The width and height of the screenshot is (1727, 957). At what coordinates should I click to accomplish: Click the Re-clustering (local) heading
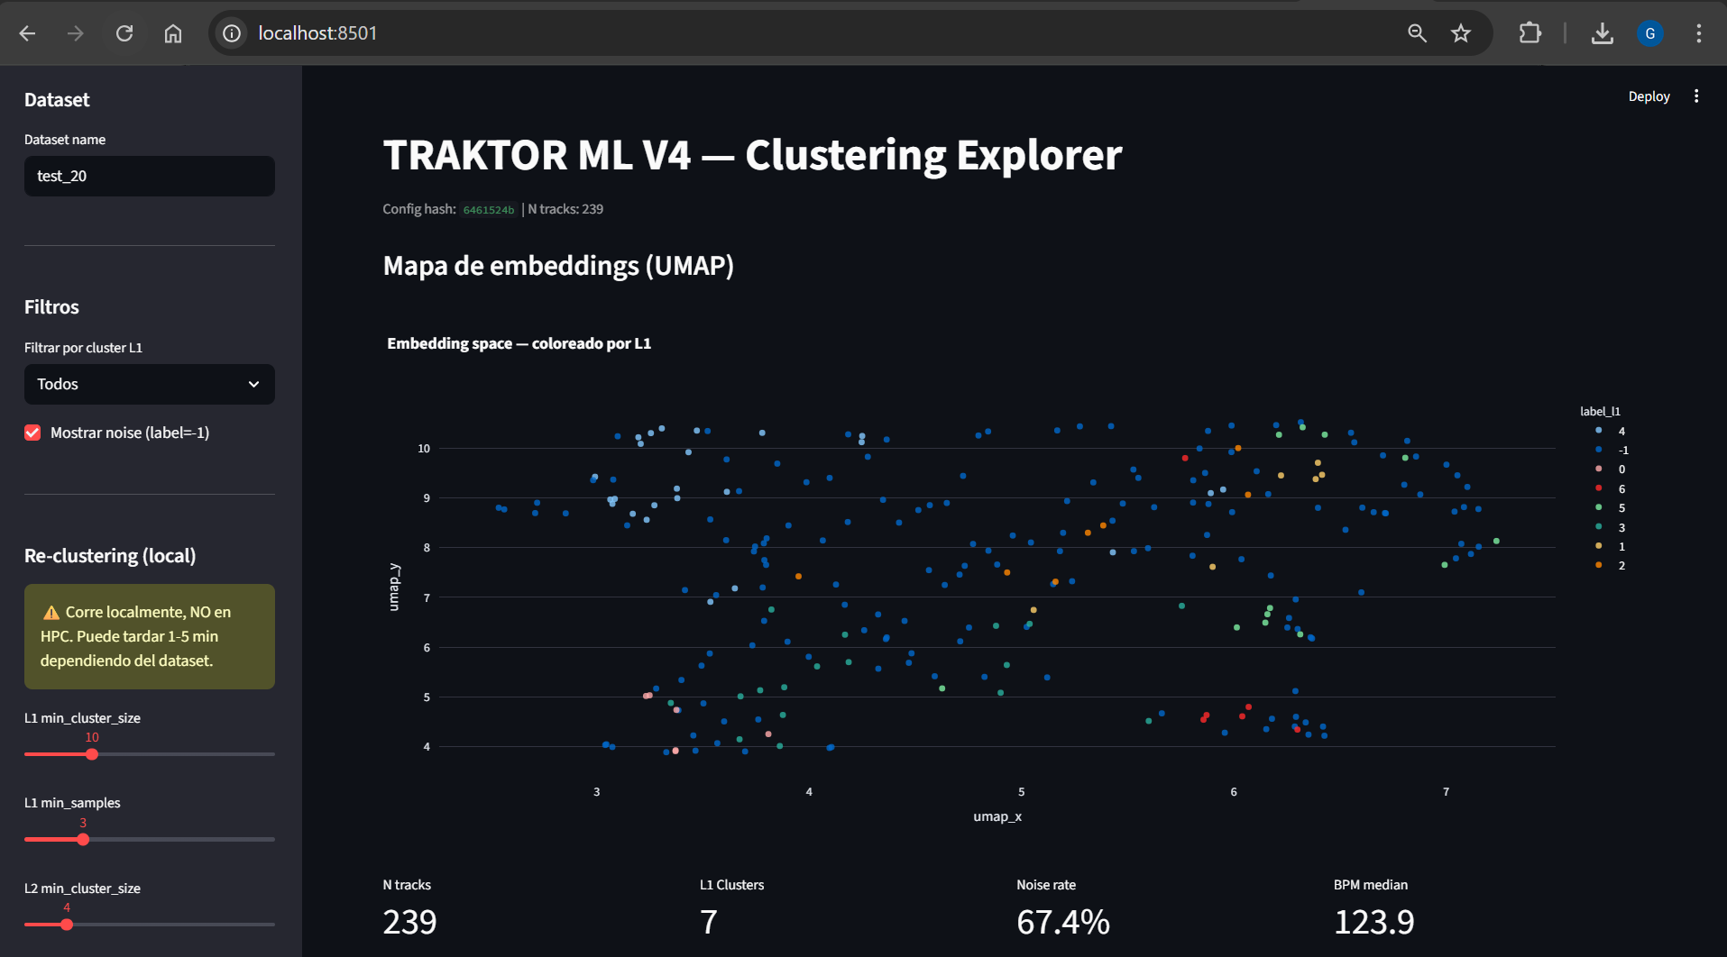110,556
